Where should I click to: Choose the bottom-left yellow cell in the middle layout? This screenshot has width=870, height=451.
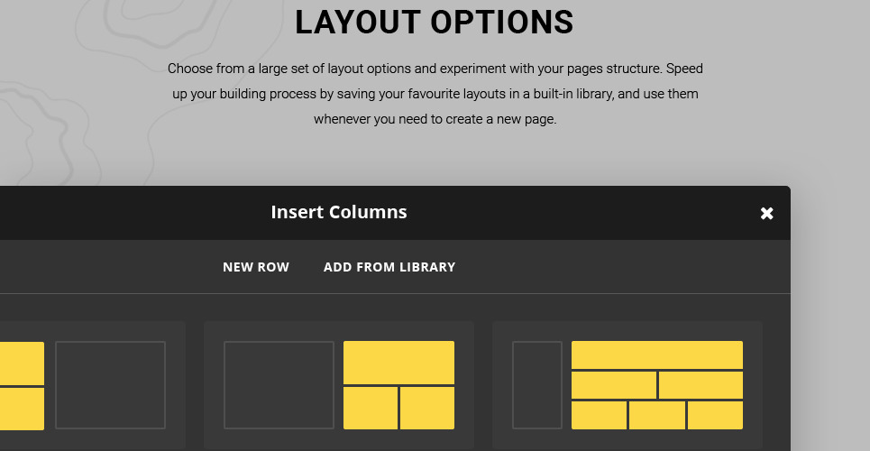(371, 408)
